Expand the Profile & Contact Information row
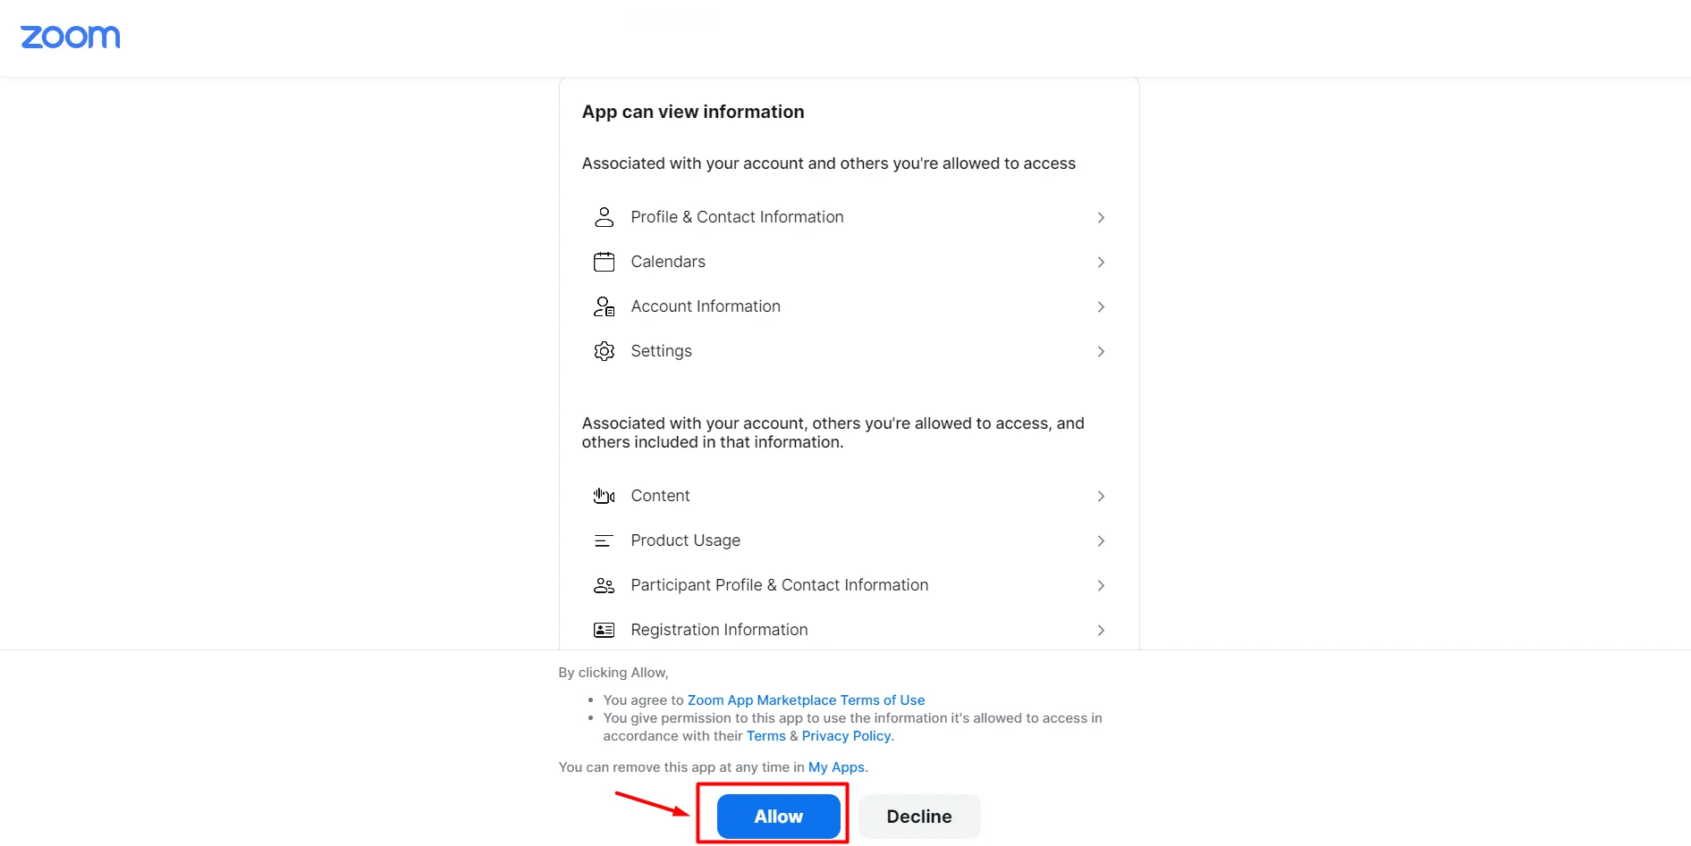The height and width of the screenshot is (846, 1691). coord(1100,217)
